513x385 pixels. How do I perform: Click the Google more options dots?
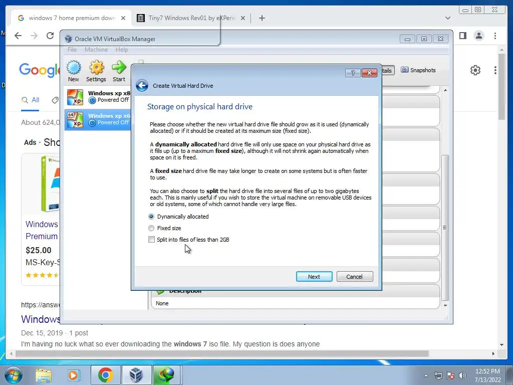pos(495,70)
